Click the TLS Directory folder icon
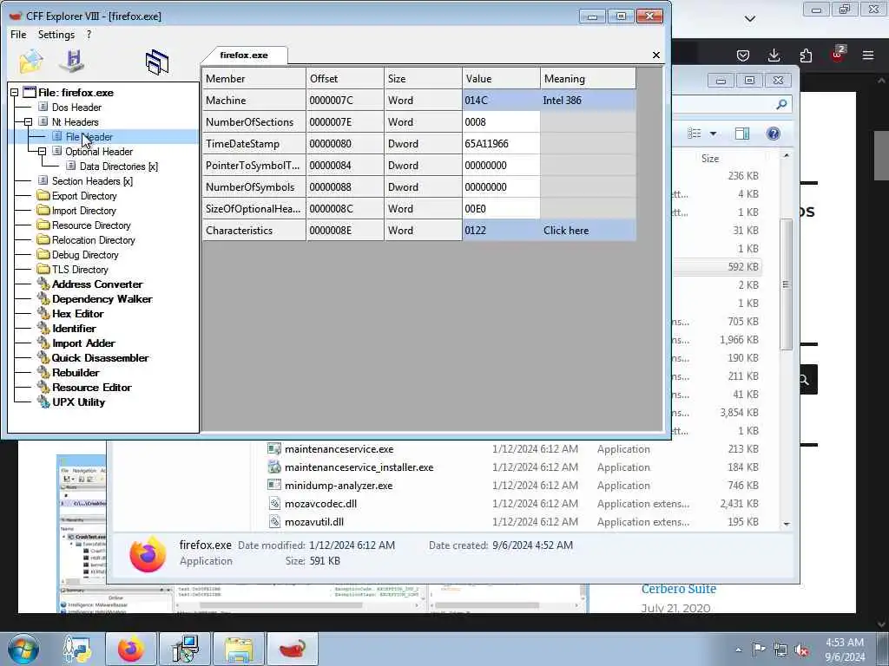The image size is (889, 666). [43, 269]
